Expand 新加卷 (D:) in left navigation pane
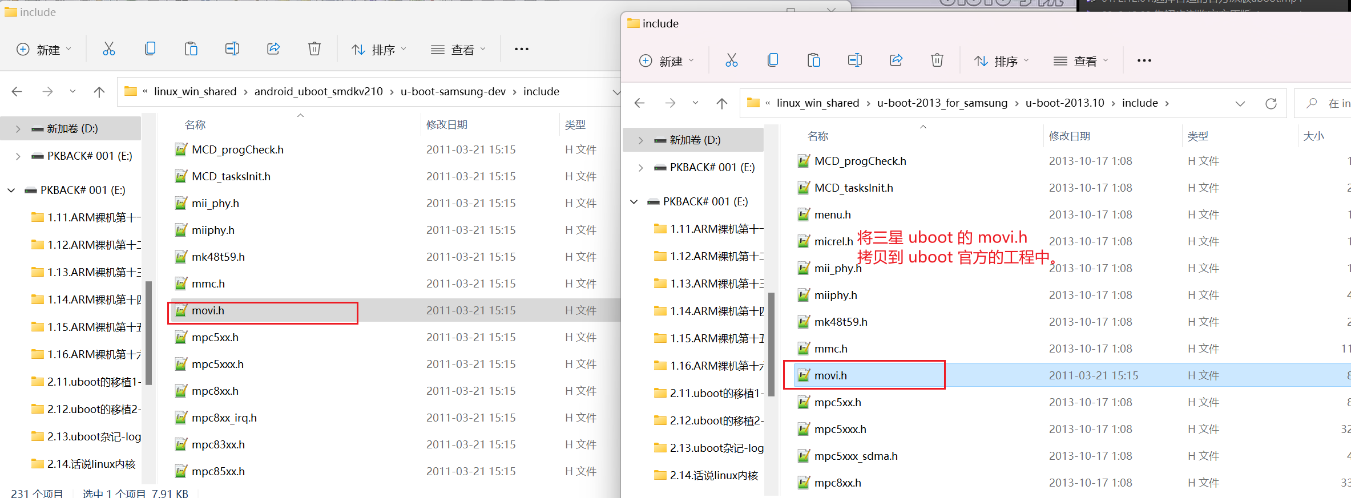This screenshot has width=1351, height=498. pyautogui.click(x=18, y=129)
